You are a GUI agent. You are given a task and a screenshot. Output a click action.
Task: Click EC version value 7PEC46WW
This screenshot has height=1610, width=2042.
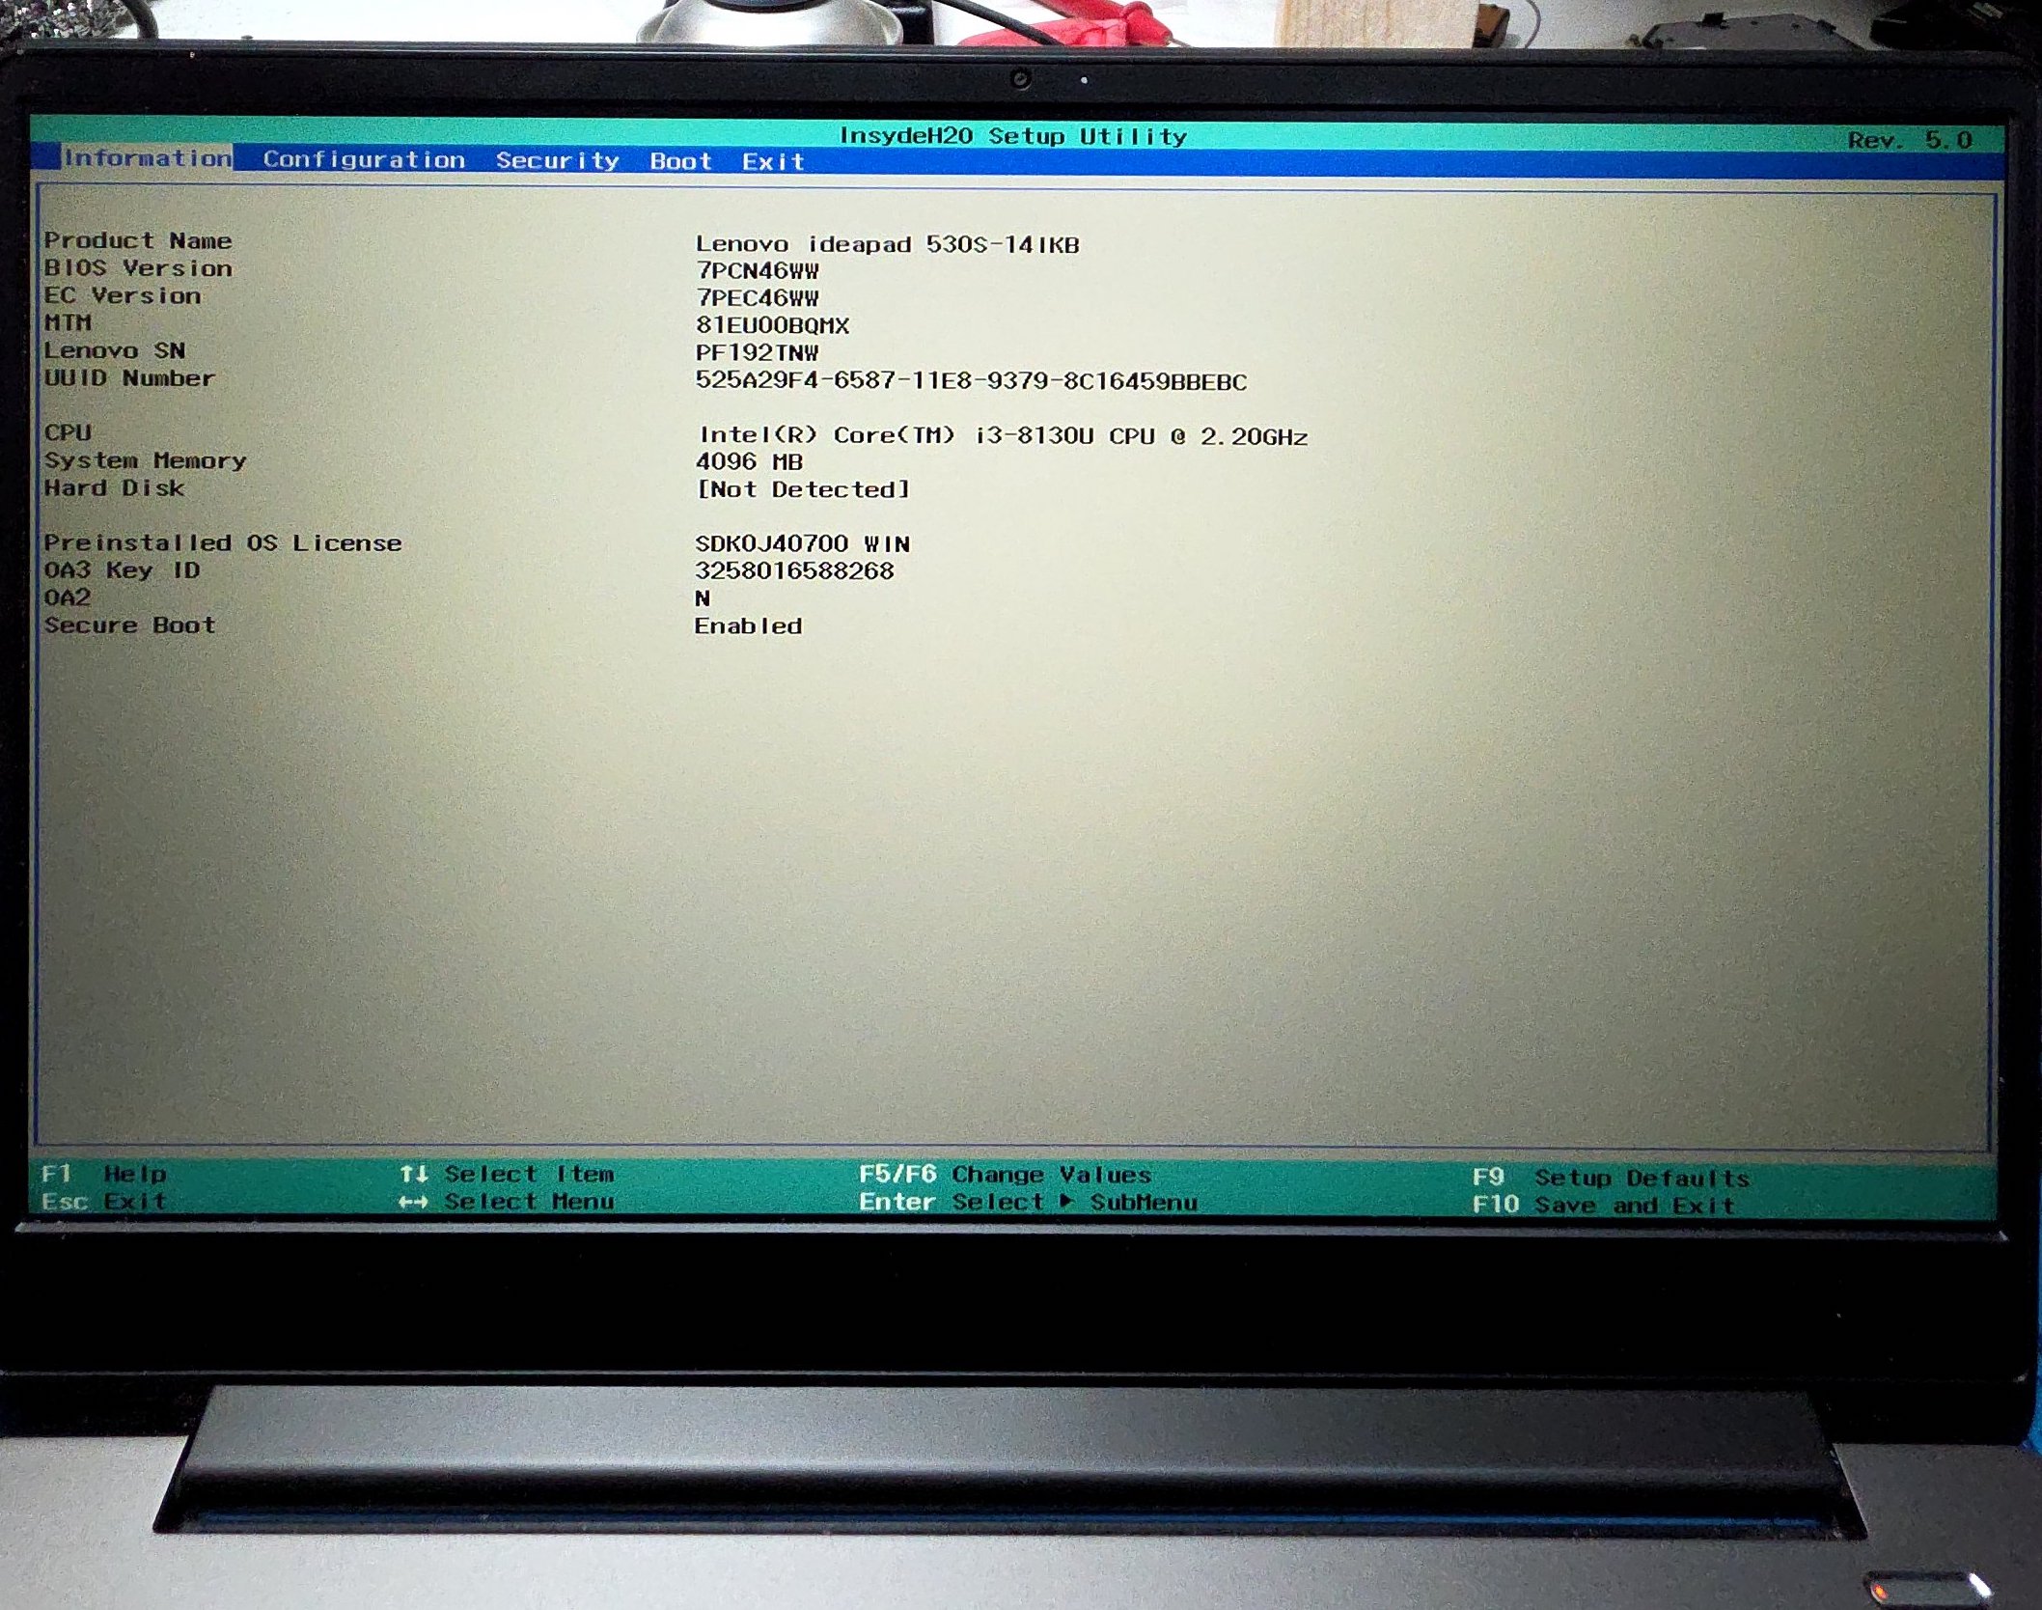pyautogui.click(x=758, y=298)
